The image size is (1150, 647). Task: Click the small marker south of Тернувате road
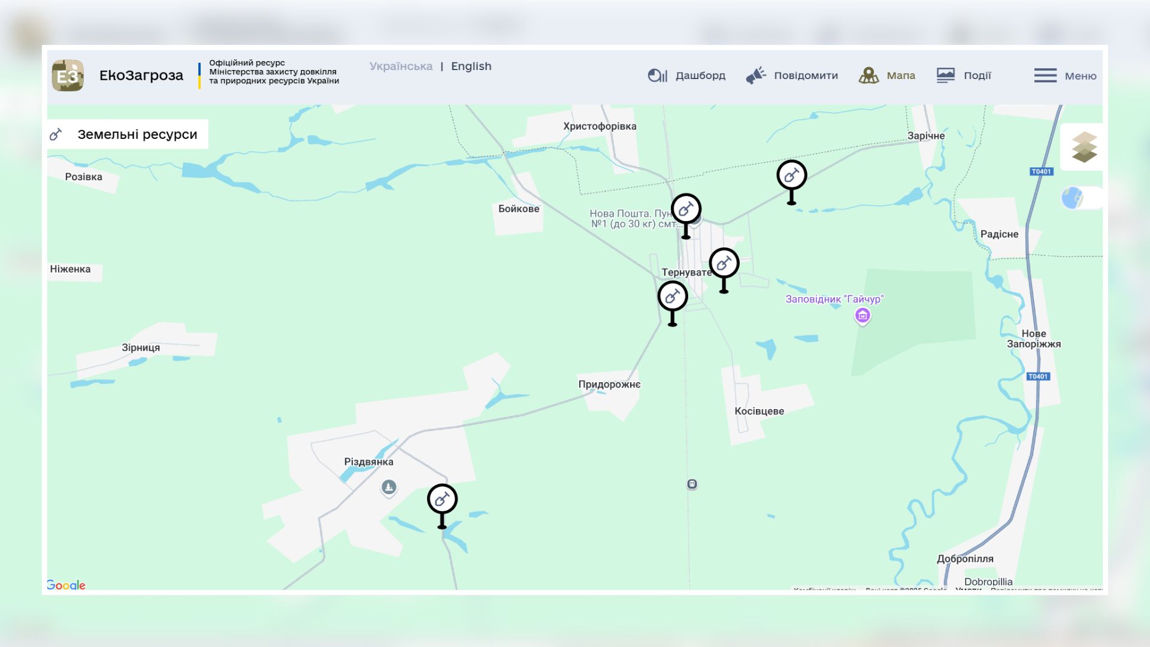point(692,484)
